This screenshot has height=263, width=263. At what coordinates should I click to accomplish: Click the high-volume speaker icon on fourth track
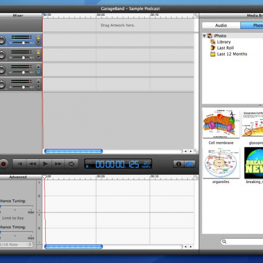[x=32, y=87]
